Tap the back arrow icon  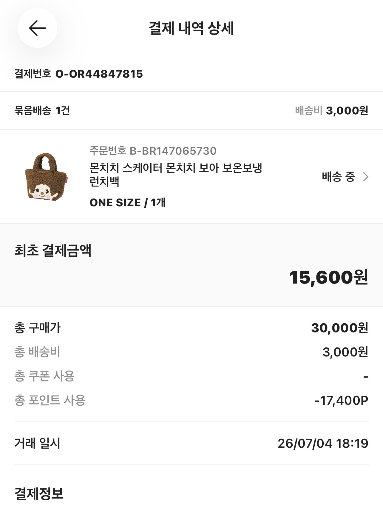[37, 28]
